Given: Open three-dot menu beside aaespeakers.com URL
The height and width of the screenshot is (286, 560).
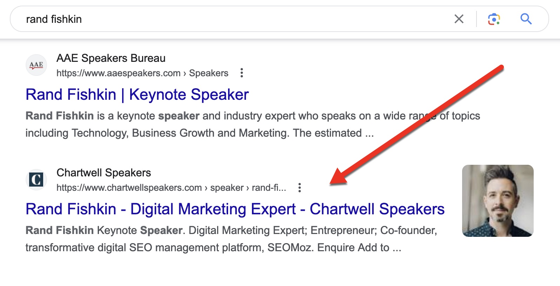Looking at the screenshot, I should coord(241,73).
